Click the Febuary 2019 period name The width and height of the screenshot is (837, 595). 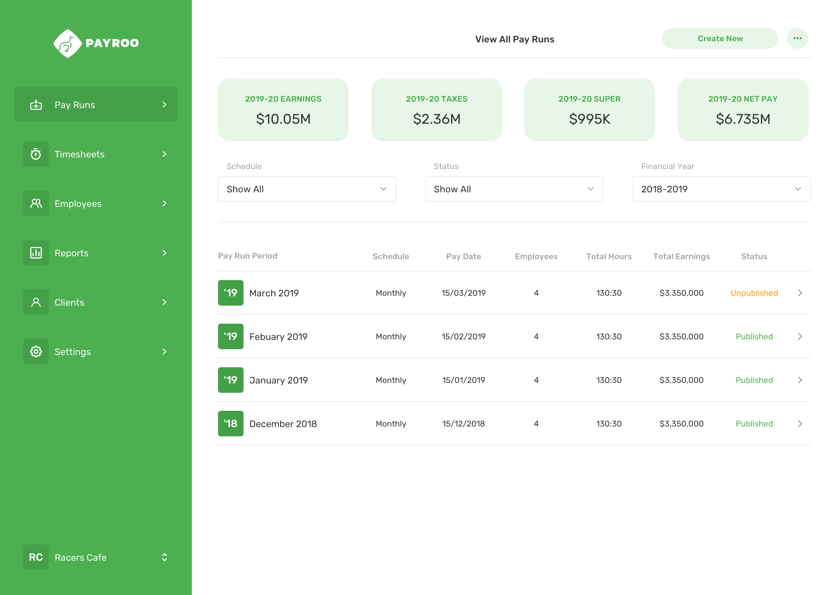278,337
